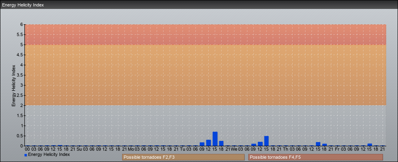This screenshot has height=162, width=398.
Task: Click the y-axis value 2
Action: point(22,105)
